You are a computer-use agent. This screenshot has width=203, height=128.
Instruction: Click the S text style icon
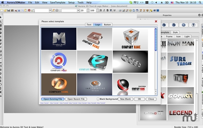coord(108,11)
